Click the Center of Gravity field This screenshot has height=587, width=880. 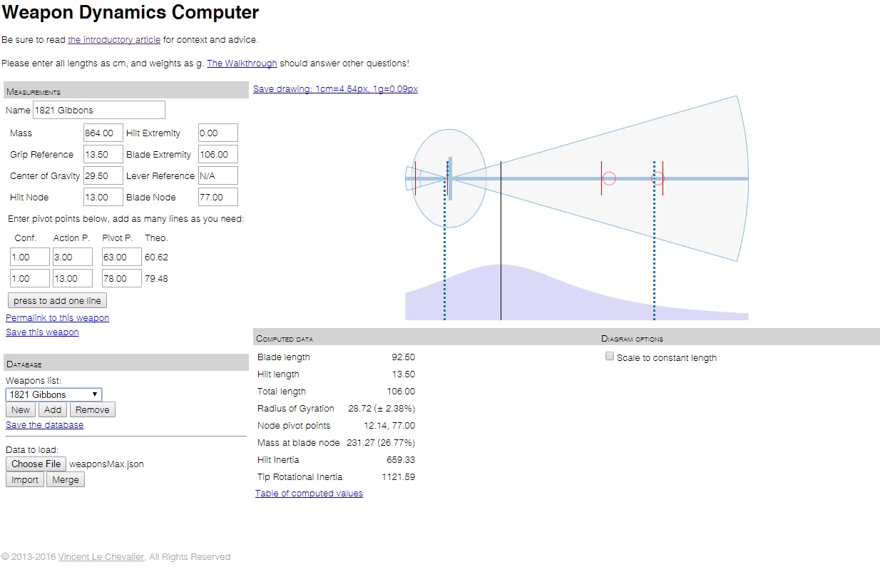pos(103,176)
